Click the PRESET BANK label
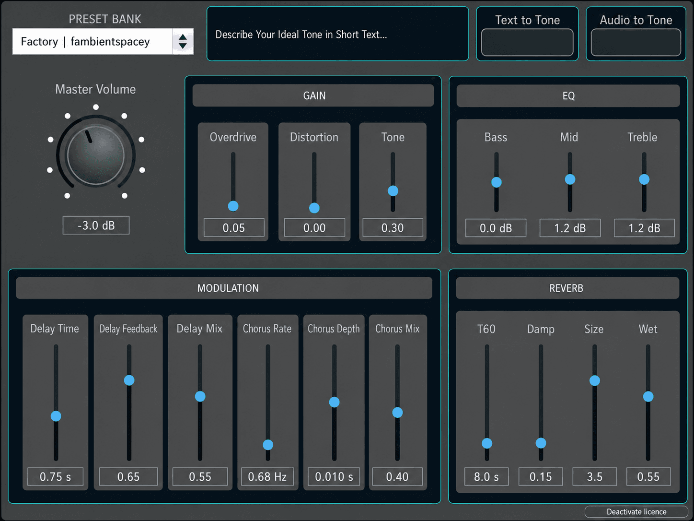 tap(105, 19)
